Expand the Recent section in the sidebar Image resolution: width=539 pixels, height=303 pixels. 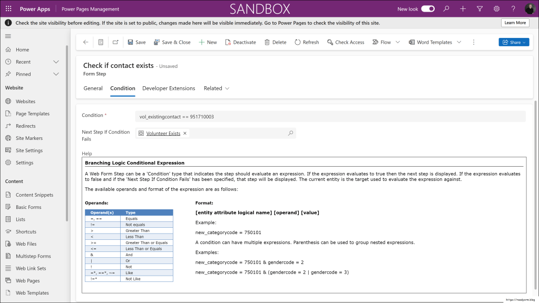pyautogui.click(x=56, y=62)
